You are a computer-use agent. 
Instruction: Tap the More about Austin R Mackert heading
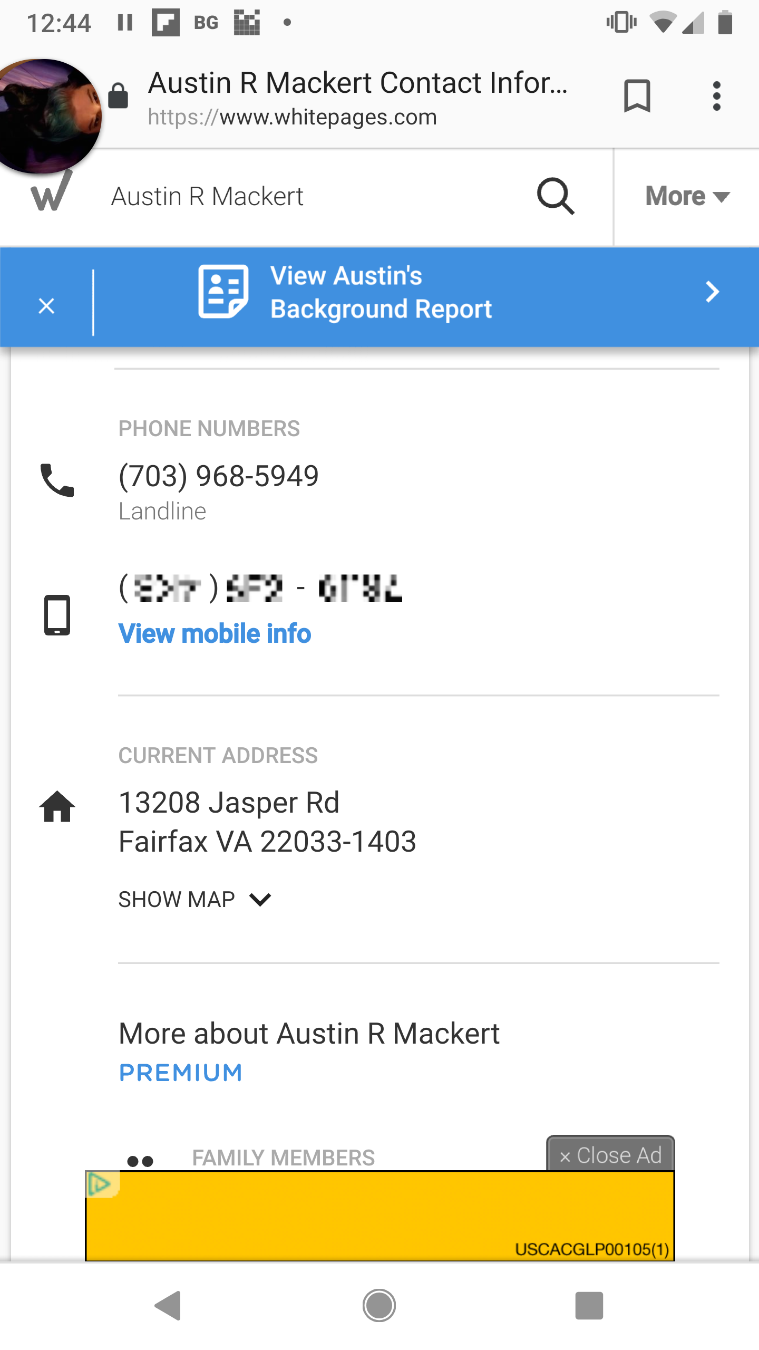[x=309, y=1034]
